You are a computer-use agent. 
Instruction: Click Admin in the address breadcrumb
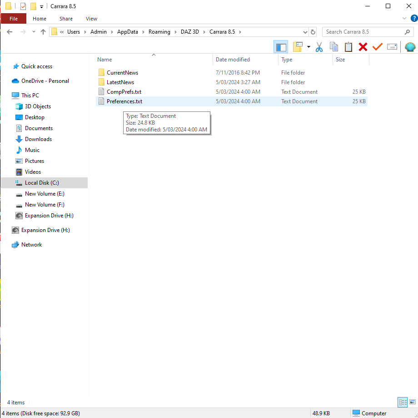coord(99,32)
